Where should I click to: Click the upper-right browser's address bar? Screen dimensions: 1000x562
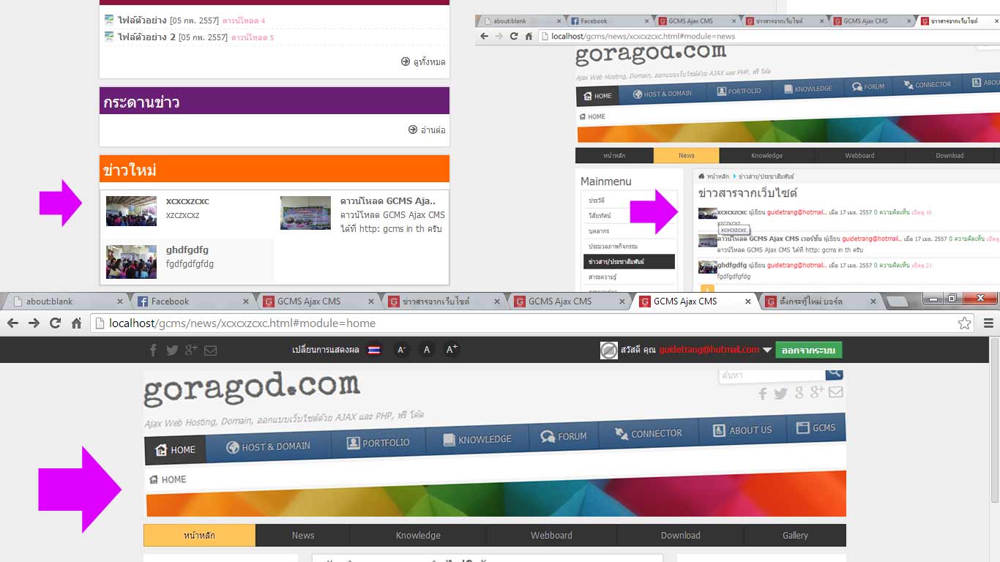[769, 36]
